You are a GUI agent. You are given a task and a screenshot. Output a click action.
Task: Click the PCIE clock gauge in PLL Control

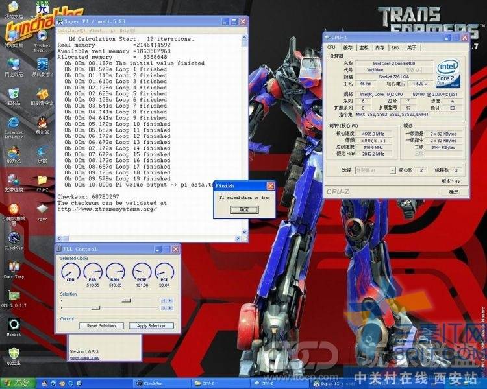point(142,272)
